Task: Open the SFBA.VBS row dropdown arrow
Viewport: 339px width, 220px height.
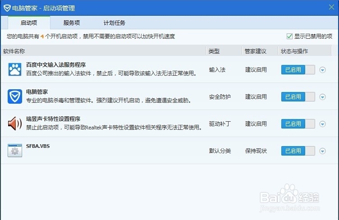Action: tap(323, 151)
